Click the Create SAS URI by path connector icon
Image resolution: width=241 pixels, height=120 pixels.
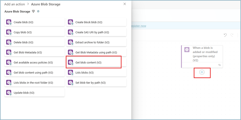click(x=71, y=32)
